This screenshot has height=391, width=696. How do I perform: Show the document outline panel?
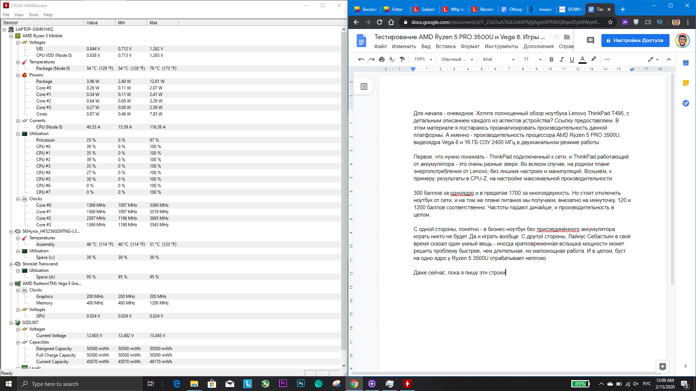tap(364, 87)
